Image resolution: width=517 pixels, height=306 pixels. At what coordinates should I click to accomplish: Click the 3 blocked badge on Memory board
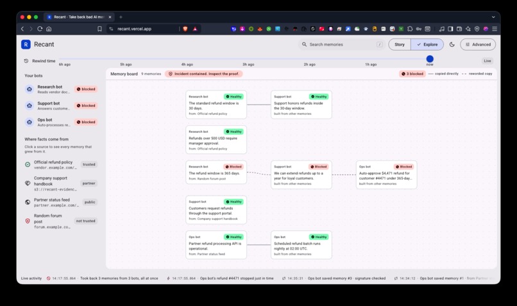click(x=412, y=74)
